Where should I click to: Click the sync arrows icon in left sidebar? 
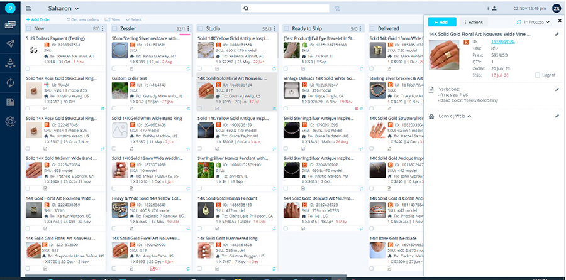tap(10, 82)
